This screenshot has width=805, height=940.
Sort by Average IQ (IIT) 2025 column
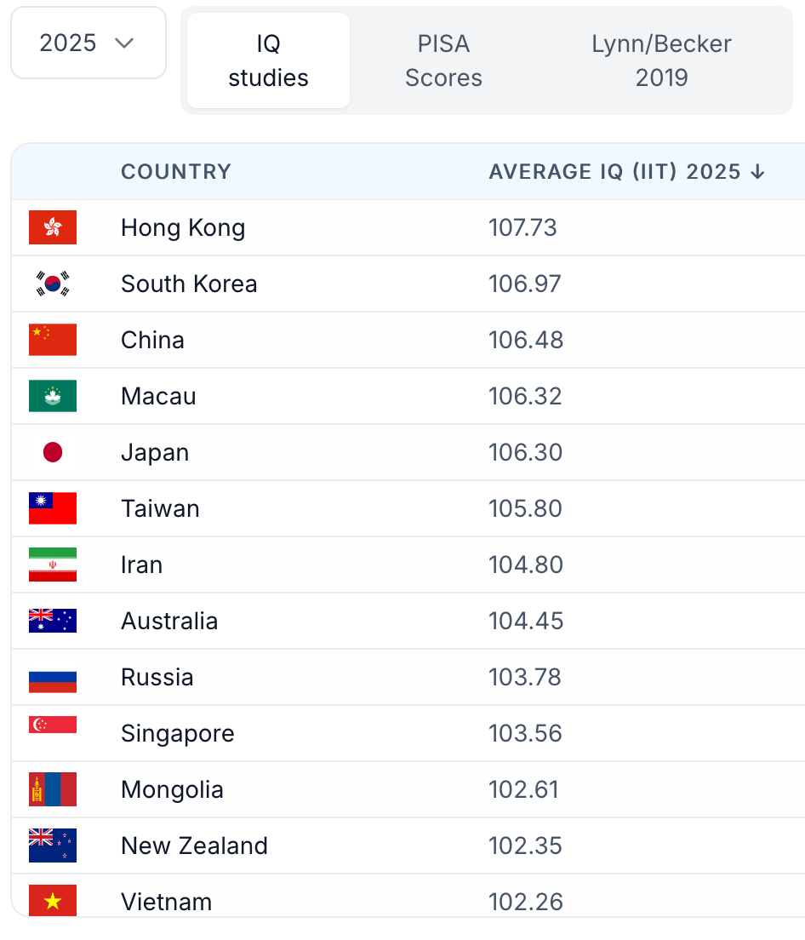[x=627, y=172]
